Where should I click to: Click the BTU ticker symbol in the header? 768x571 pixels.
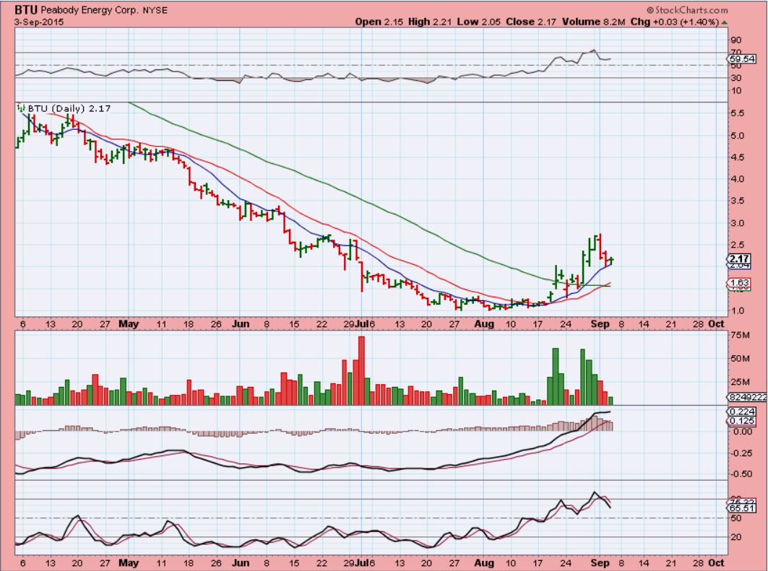27,10
